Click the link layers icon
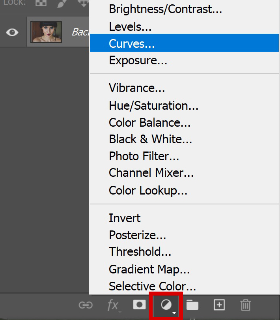This screenshot has width=280, height=320. pyautogui.click(x=86, y=305)
